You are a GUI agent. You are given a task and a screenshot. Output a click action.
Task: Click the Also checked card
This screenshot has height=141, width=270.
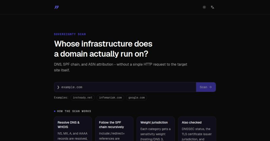coord(197,129)
